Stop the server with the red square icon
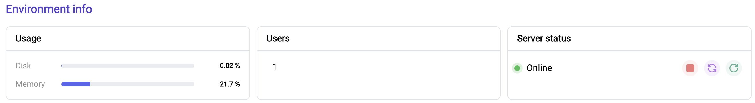Viewport: 755px width, 103px height. 690,68
